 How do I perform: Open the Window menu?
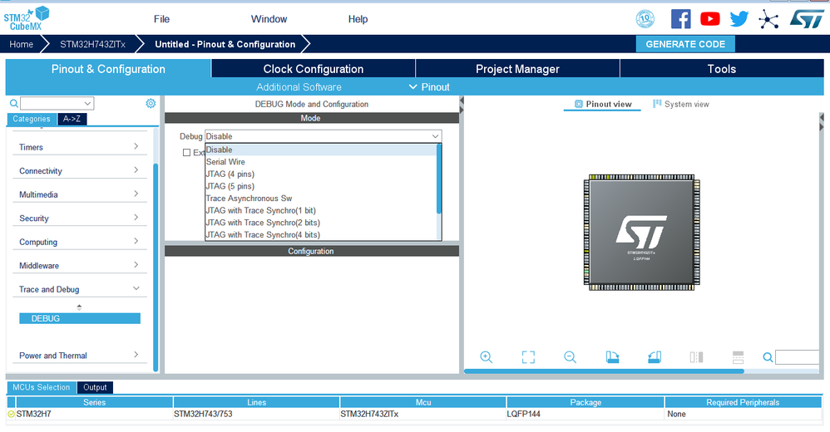tap(269, 19)
